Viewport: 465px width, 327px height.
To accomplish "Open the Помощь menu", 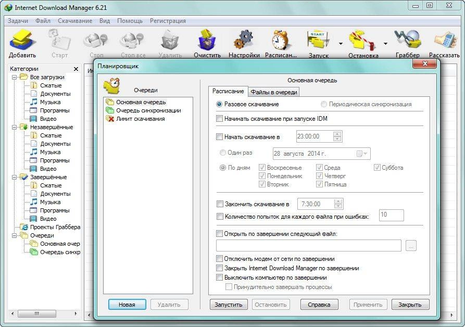I will tap(130, 21).
